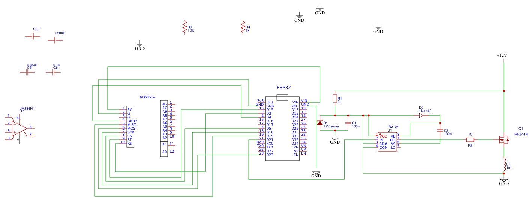The width and height of the screenshot is (532, 200).
Task: Click the ADS126x label text
Action: pos(148,97)
